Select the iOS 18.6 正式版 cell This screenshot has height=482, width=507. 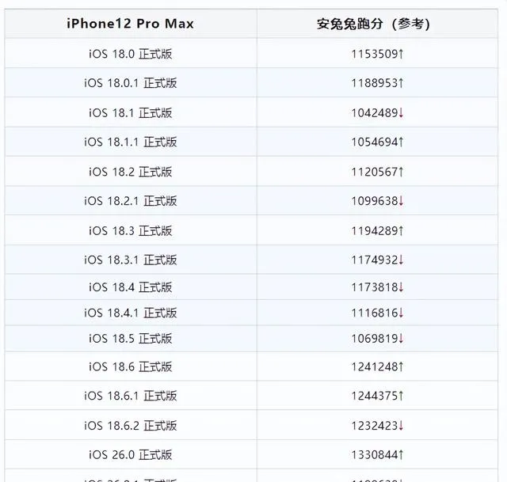131,366
